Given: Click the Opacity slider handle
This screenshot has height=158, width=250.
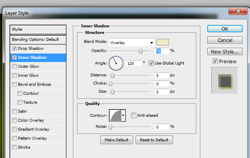Looking at the screenshot, I should pos(140,51).
